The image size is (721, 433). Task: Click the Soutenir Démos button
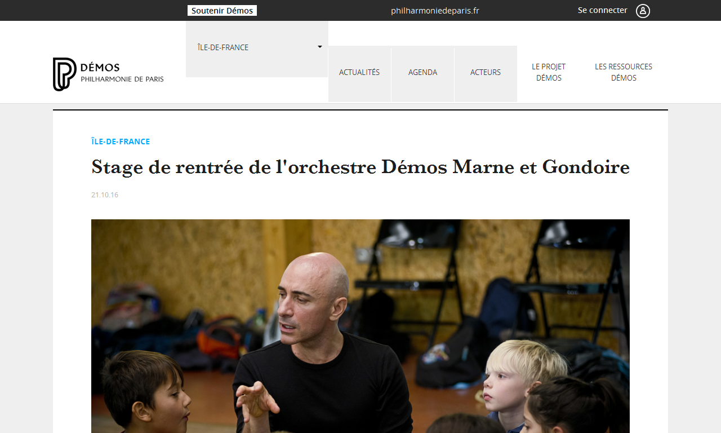(x=222, y=11)
